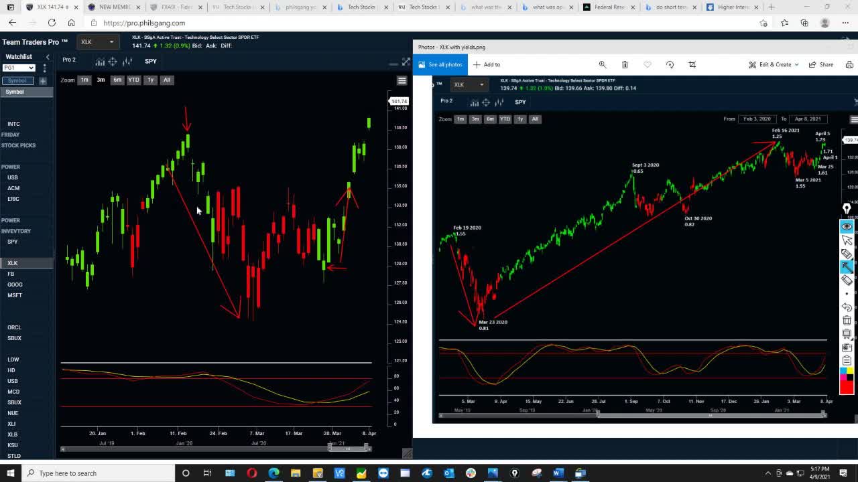This screenshot has height=482, width=858.
Task: Switch to the Federal Rese... browser tab
Action: [x=608, y=7]
